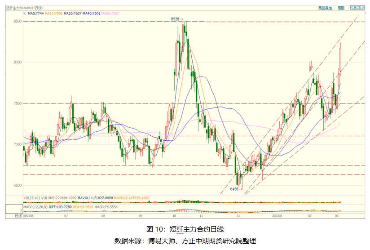Click the 10 month marker on time axis
The image size is (370, 250).
(174, 216)
